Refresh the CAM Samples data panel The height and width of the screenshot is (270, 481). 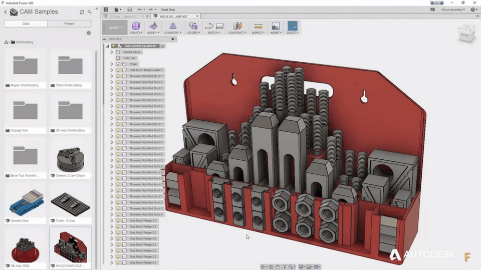click(82, 12)
